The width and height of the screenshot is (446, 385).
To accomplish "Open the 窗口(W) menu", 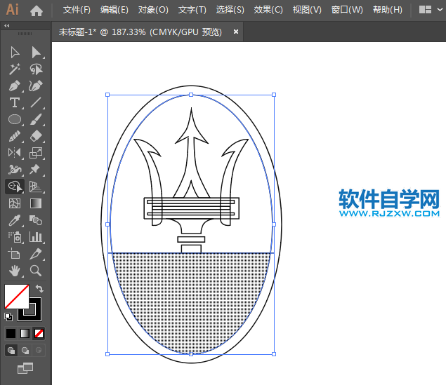I will [x=347, y=10].
